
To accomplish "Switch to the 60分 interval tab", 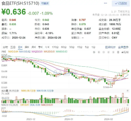I will pyautogui.click(x=64, y=47).
